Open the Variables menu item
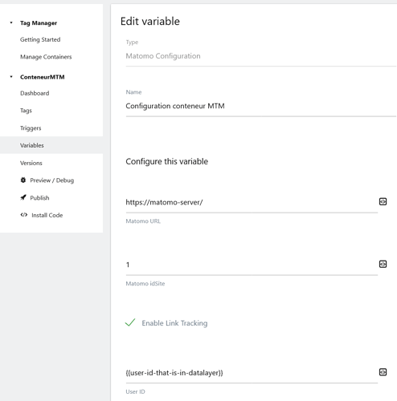The height and width of the screenshot is (401, 397). point(32,145)
